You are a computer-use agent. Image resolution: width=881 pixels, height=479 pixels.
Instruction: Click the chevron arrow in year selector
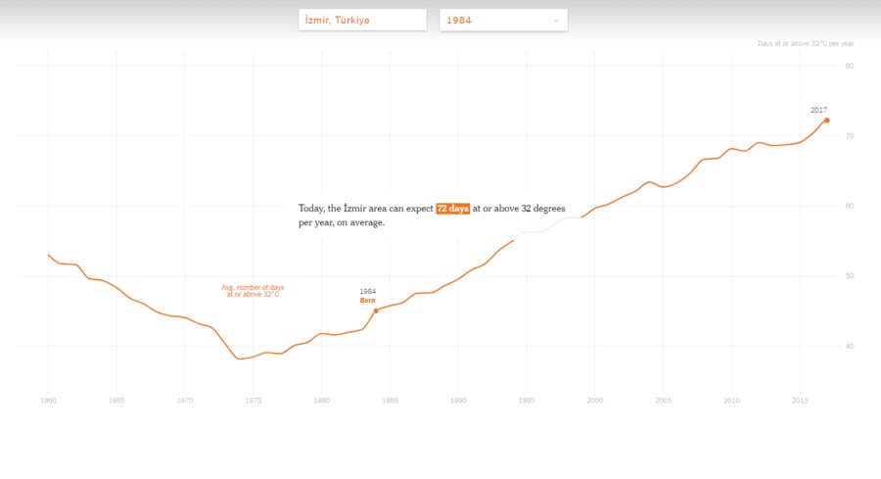tap(556, 20)
